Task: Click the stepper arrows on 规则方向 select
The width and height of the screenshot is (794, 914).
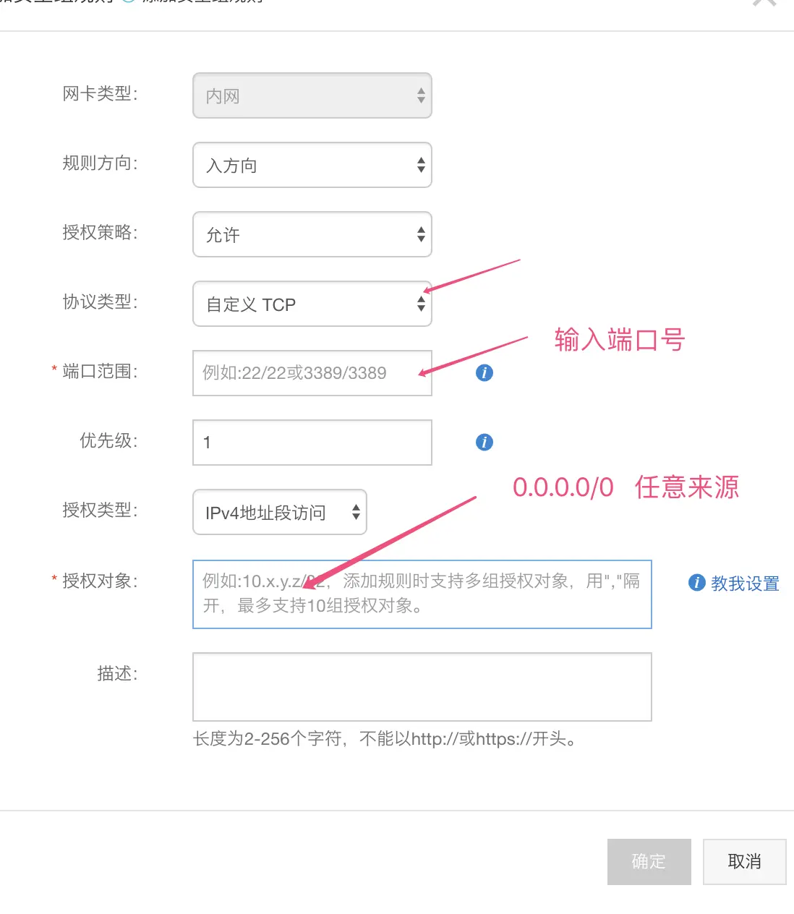Action: [x=421, y=165]
